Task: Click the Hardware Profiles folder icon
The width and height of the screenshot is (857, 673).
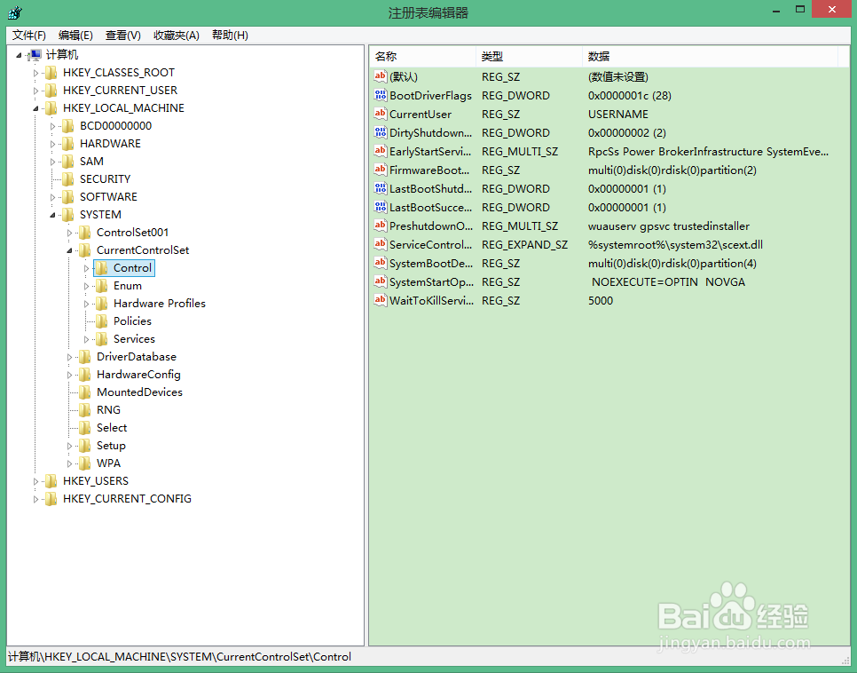Action: (x=102, y=304)
